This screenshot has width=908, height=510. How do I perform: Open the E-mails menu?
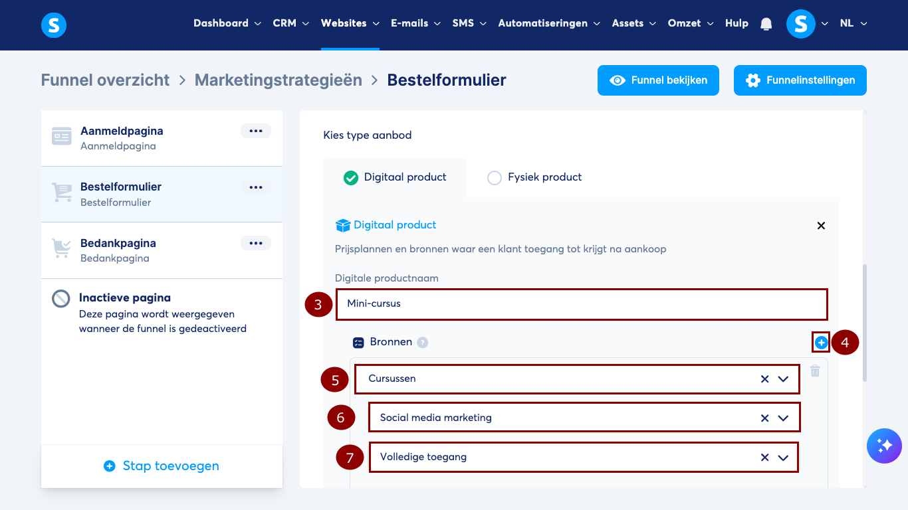coord(415,23)
